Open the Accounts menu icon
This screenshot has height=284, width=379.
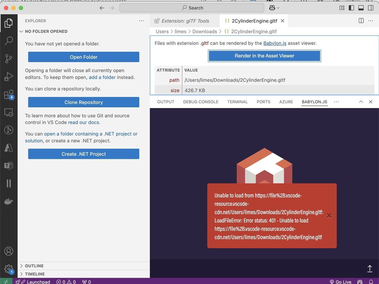tap(9, 251)
